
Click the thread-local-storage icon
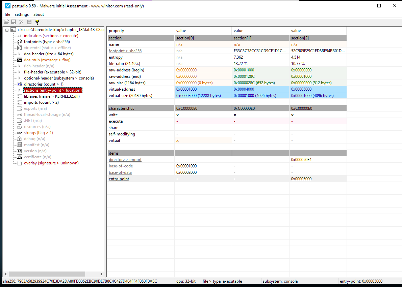[x=20, y=115]
